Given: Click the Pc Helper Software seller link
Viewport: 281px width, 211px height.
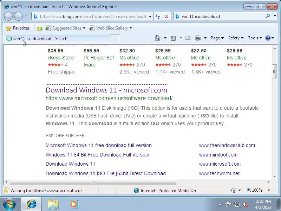Looking at the screenshot, I should pyautogui.click(x=99, y=61).
